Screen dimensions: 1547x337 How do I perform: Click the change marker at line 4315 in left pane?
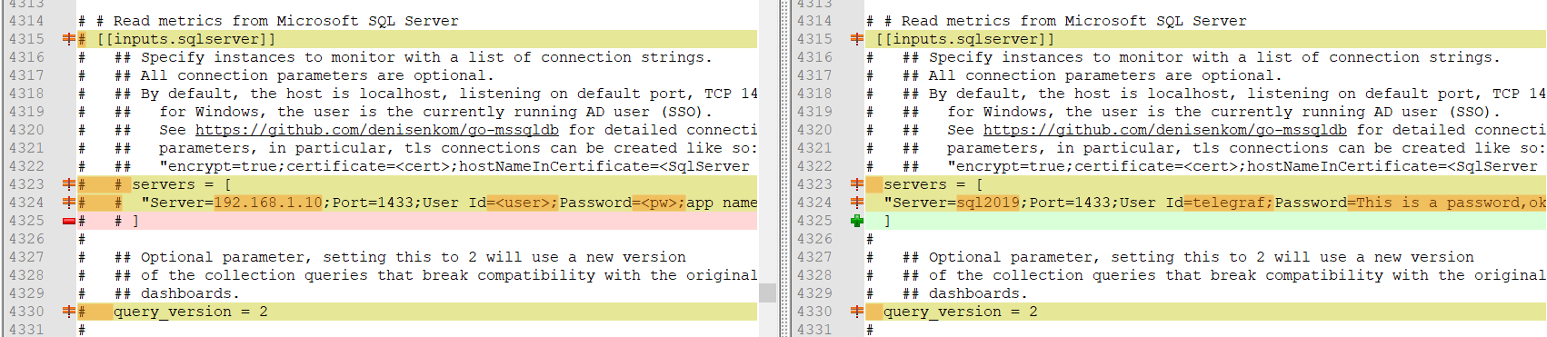[x=69, y=39]
